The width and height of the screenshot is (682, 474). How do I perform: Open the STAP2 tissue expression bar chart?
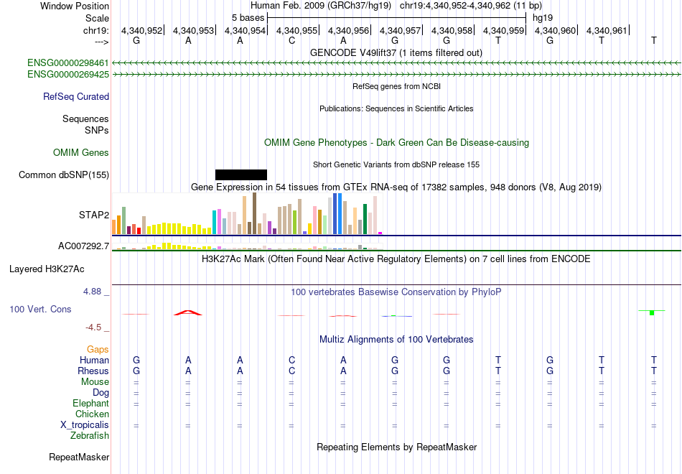click(247, 214)
